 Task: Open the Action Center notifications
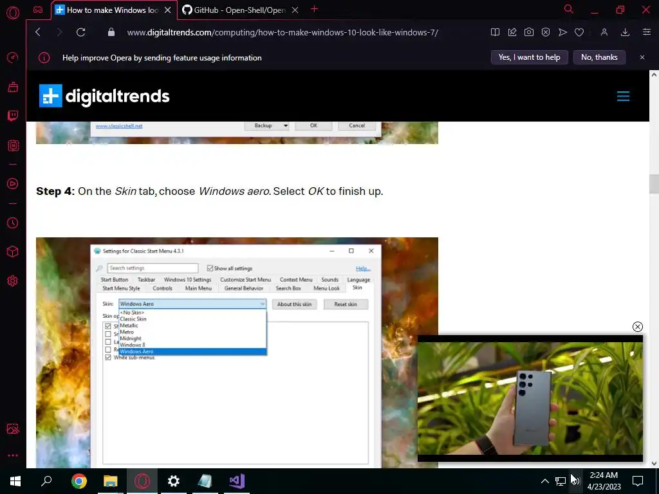(x=638, y=481)
